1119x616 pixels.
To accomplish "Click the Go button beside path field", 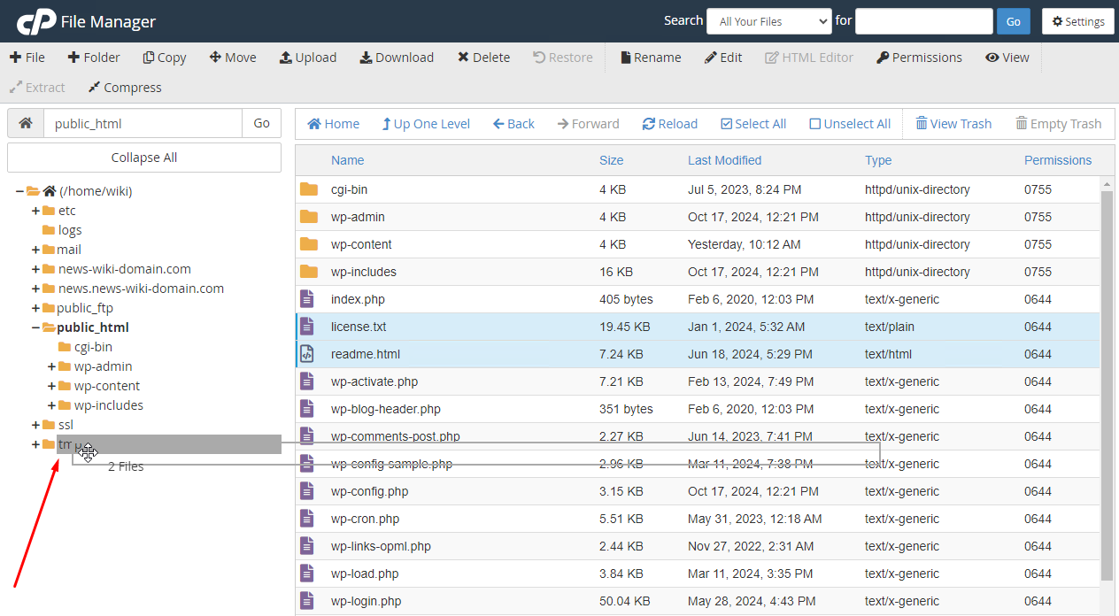I will [262, 123].
